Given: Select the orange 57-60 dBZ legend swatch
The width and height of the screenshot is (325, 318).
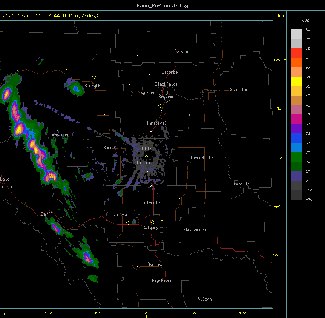Looking at the screenshot, I should [296, 62].
